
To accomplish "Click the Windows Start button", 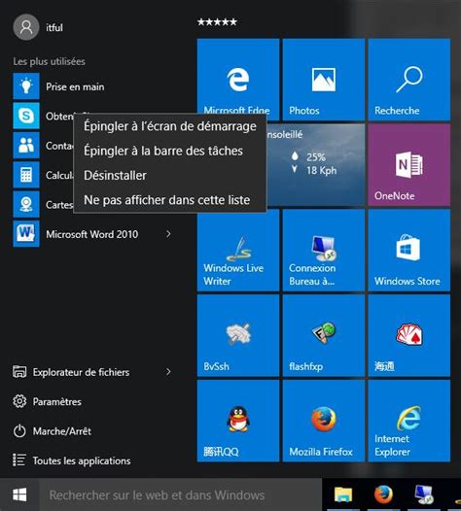I will point(19,494).
